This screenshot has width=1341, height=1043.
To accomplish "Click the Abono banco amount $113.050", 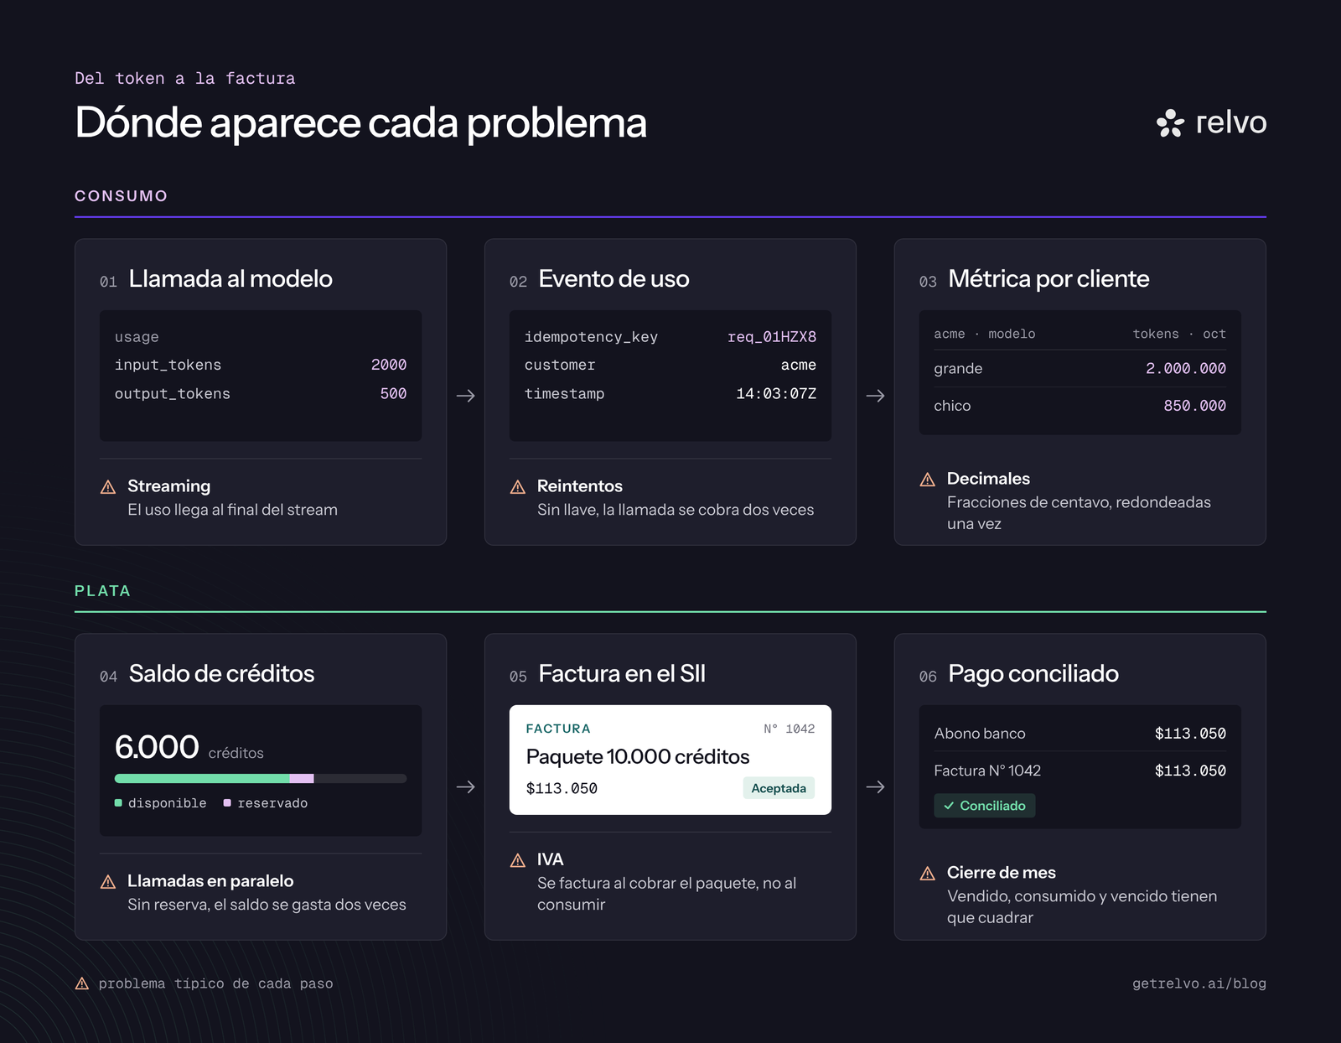I will coord(1190,734).
